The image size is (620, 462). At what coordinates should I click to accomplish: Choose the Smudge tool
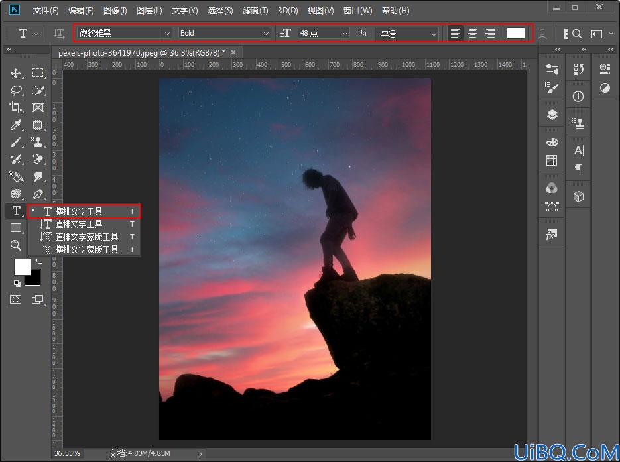[38, 177]
